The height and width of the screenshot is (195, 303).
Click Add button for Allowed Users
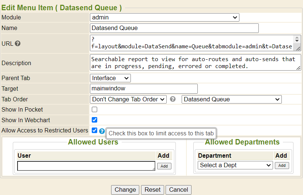[164, 166]
